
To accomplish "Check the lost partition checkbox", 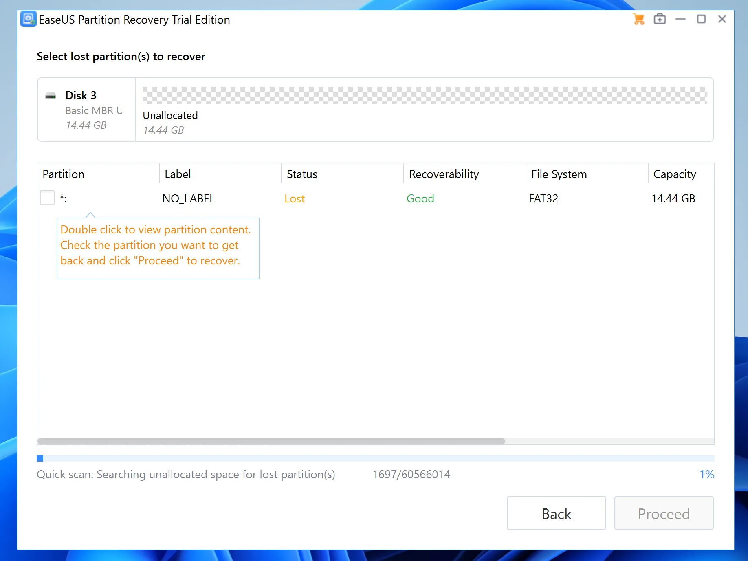I will point(47,198).
